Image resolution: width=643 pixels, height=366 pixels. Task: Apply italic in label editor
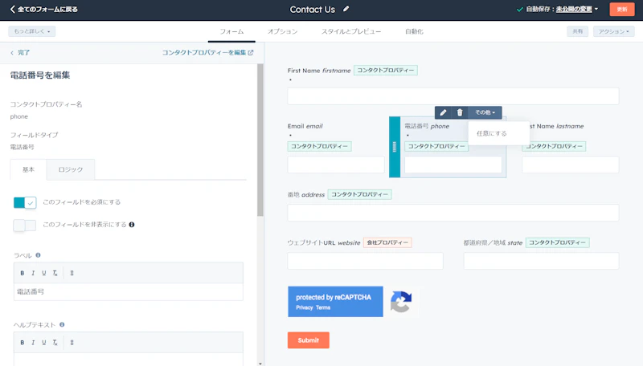click(33, 273)
